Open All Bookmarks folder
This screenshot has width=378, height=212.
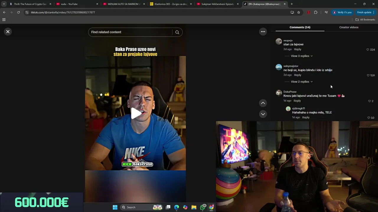[365, 19]
